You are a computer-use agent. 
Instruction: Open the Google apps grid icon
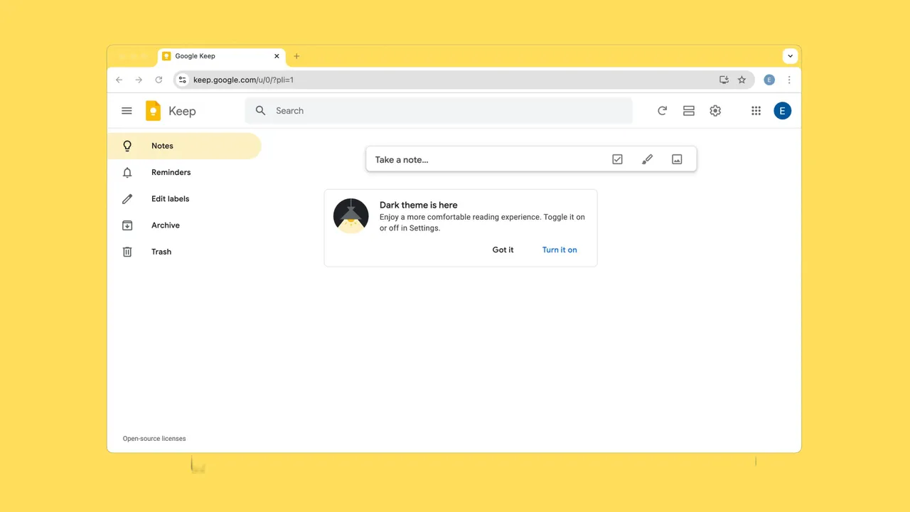coord(756,111)
